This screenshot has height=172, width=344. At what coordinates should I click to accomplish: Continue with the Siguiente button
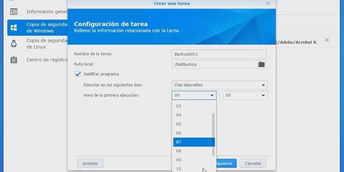(x=226, y=163)
